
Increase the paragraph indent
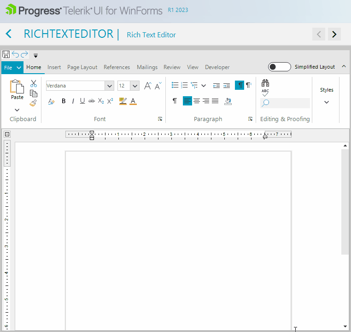pos(227,86)
